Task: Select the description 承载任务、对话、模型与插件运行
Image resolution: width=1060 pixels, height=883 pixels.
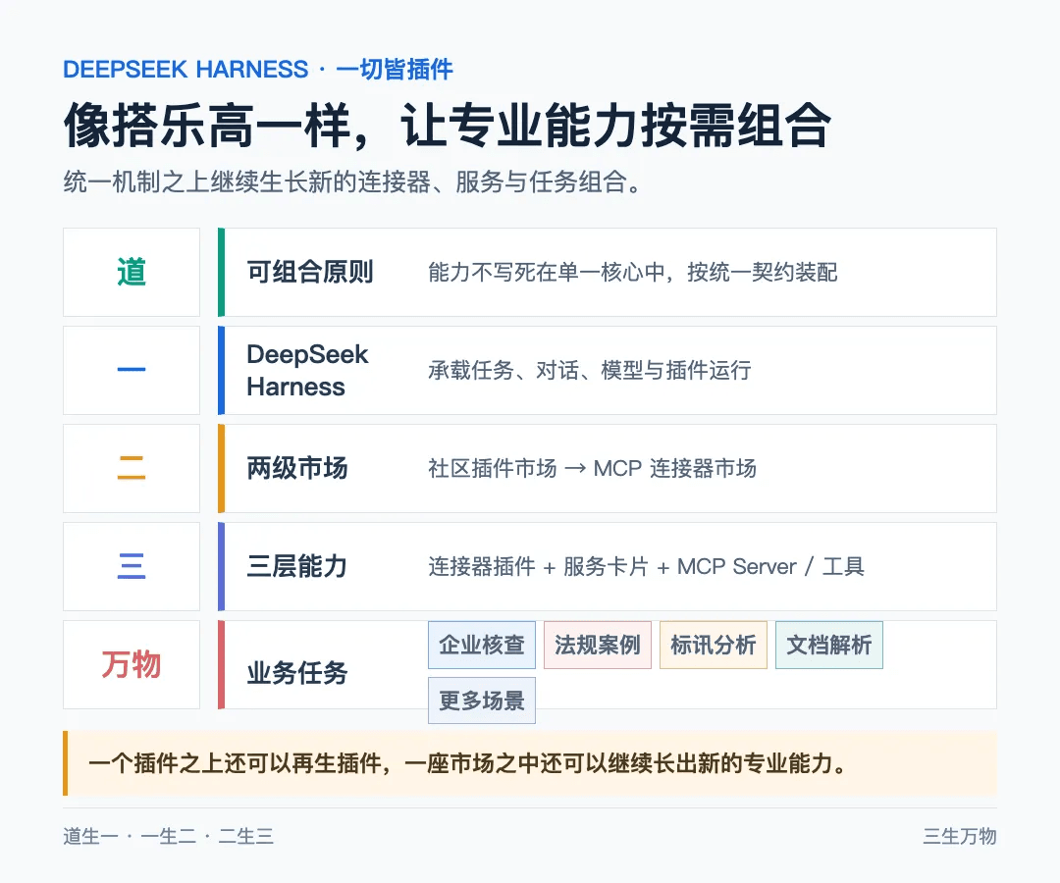Action: point(590,370)
